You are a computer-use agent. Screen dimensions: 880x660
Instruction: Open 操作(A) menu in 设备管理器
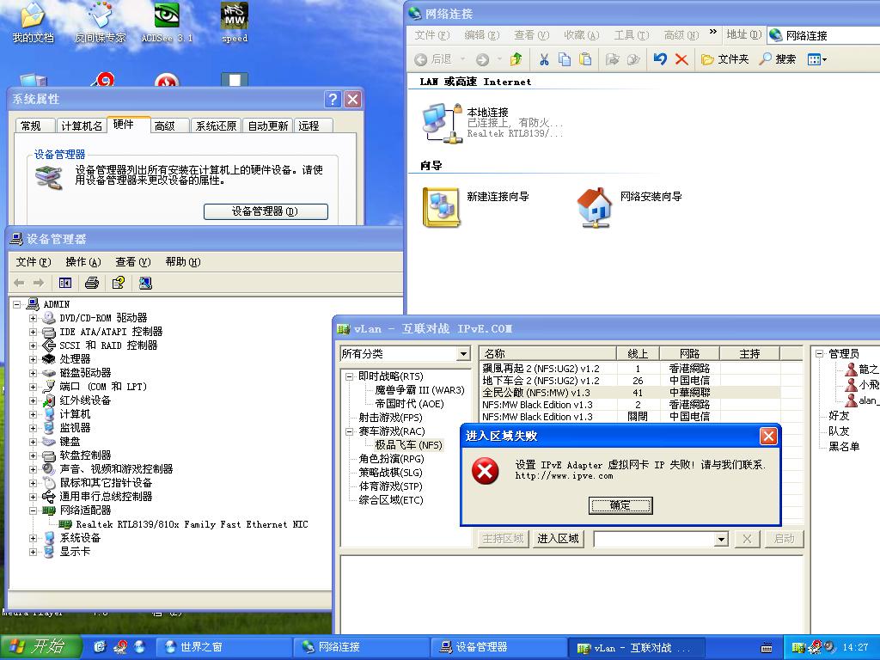pos(83,261)
